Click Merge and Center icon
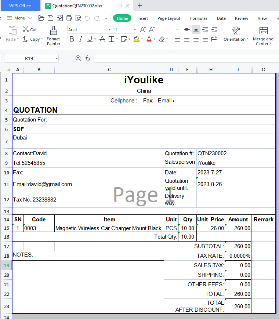The width and height of the screenshot is (279, 319). [264, 31]
